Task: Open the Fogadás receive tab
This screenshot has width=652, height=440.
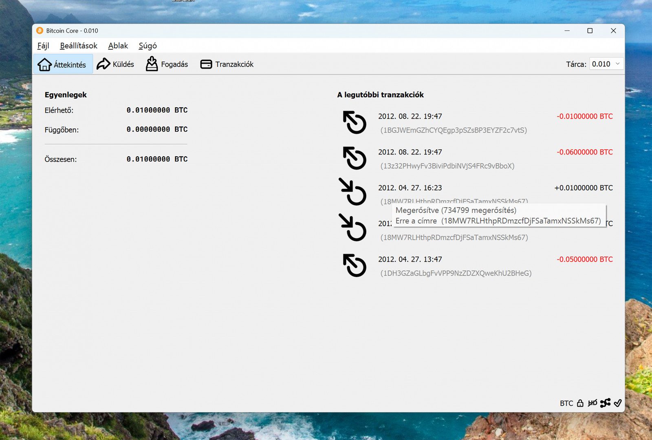Action: point(167,64)
